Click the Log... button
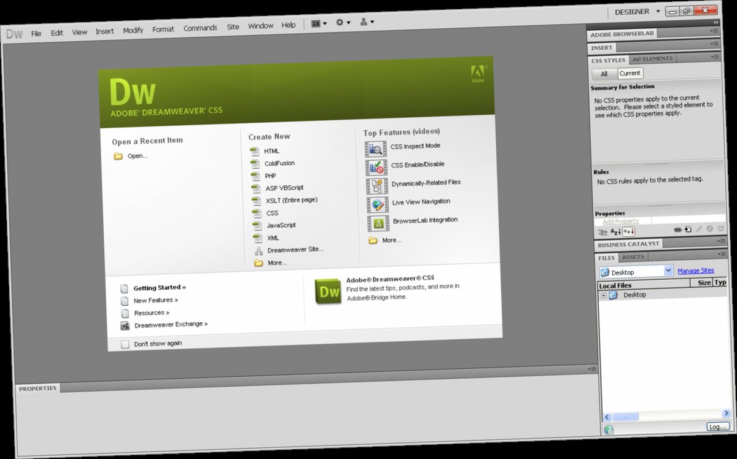 coord(717,427)
